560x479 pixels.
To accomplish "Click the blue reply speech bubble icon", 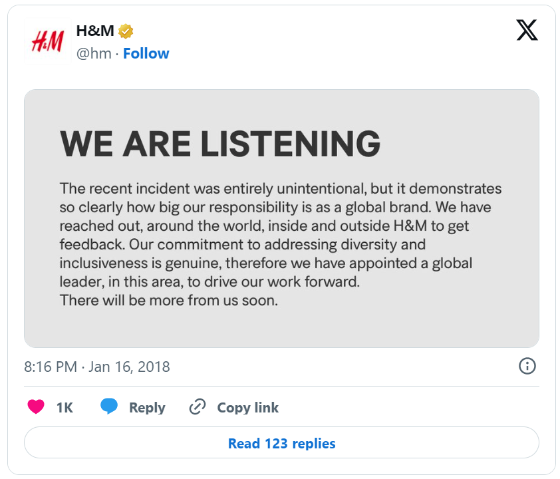I will [x=109, y=407].
